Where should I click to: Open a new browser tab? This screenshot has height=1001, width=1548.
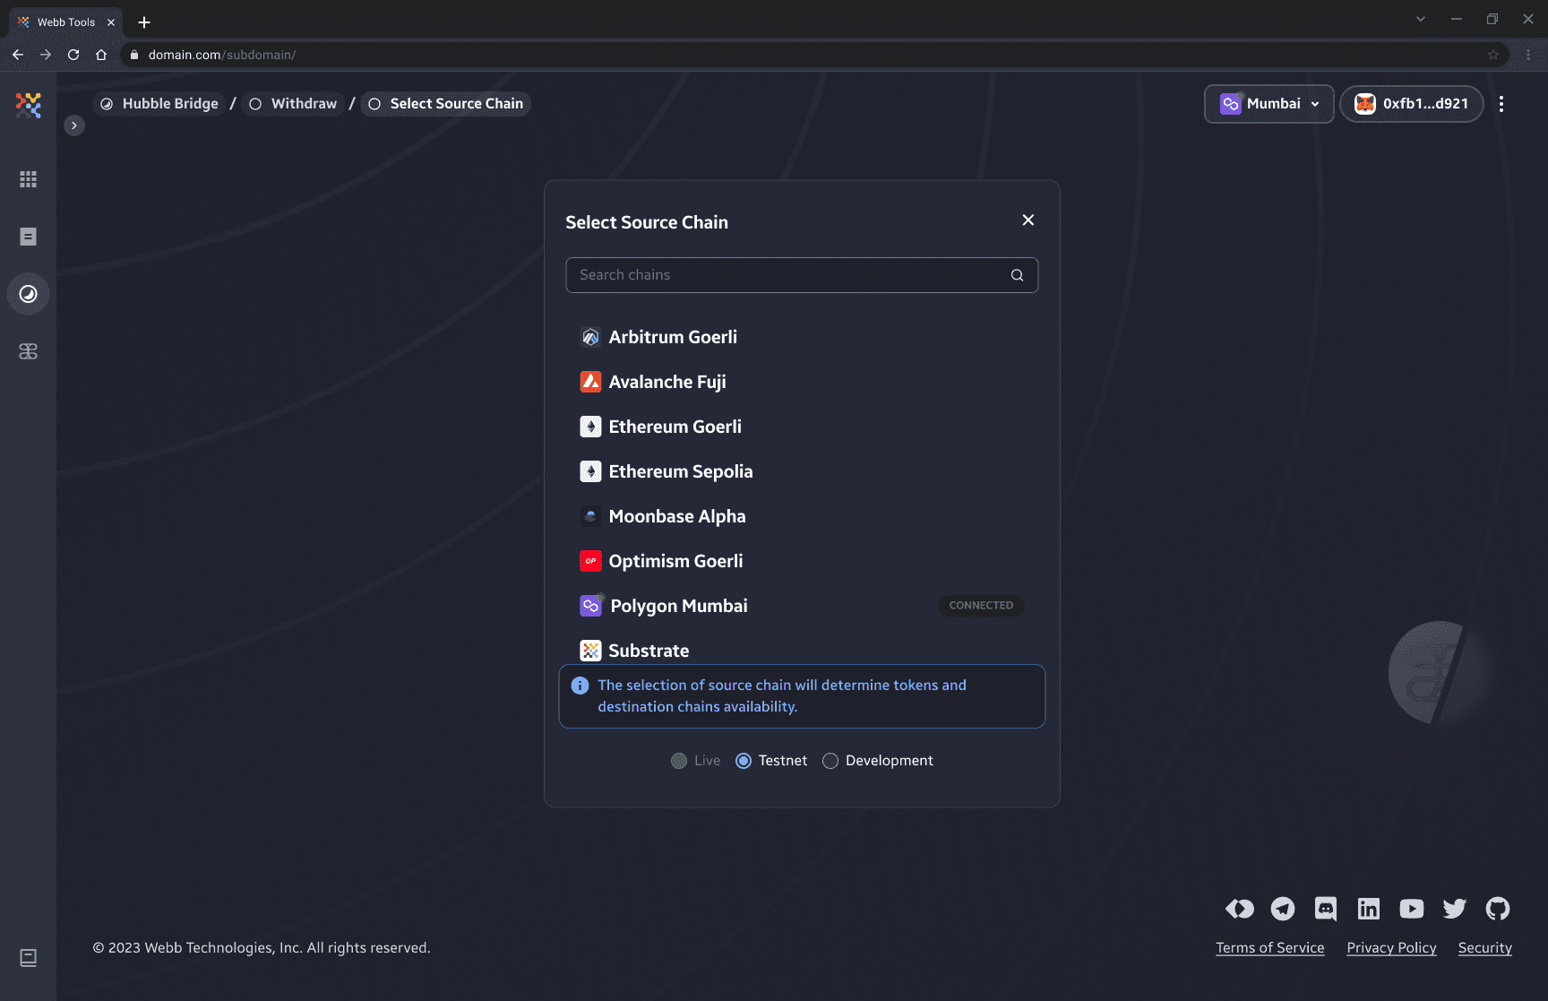[x=144, y=22]
